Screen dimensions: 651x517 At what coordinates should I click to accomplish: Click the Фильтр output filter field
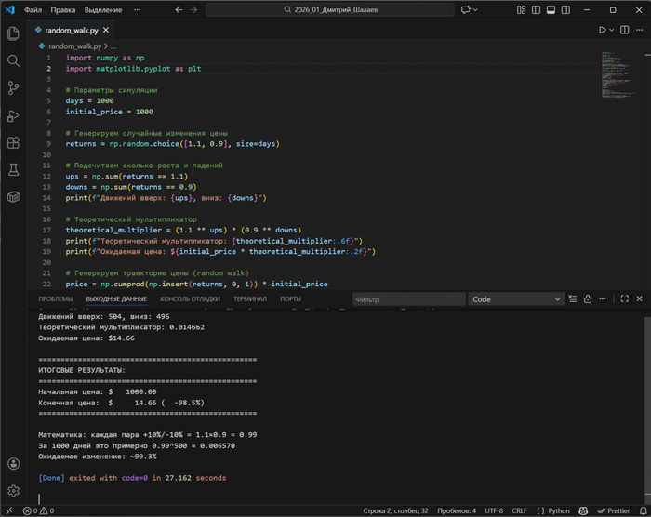tap(407, 299)
